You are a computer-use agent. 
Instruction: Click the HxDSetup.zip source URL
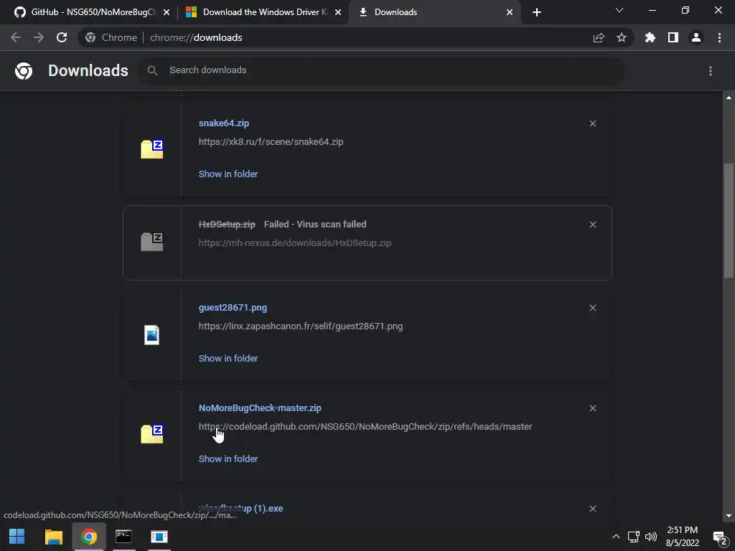[295, 242]
